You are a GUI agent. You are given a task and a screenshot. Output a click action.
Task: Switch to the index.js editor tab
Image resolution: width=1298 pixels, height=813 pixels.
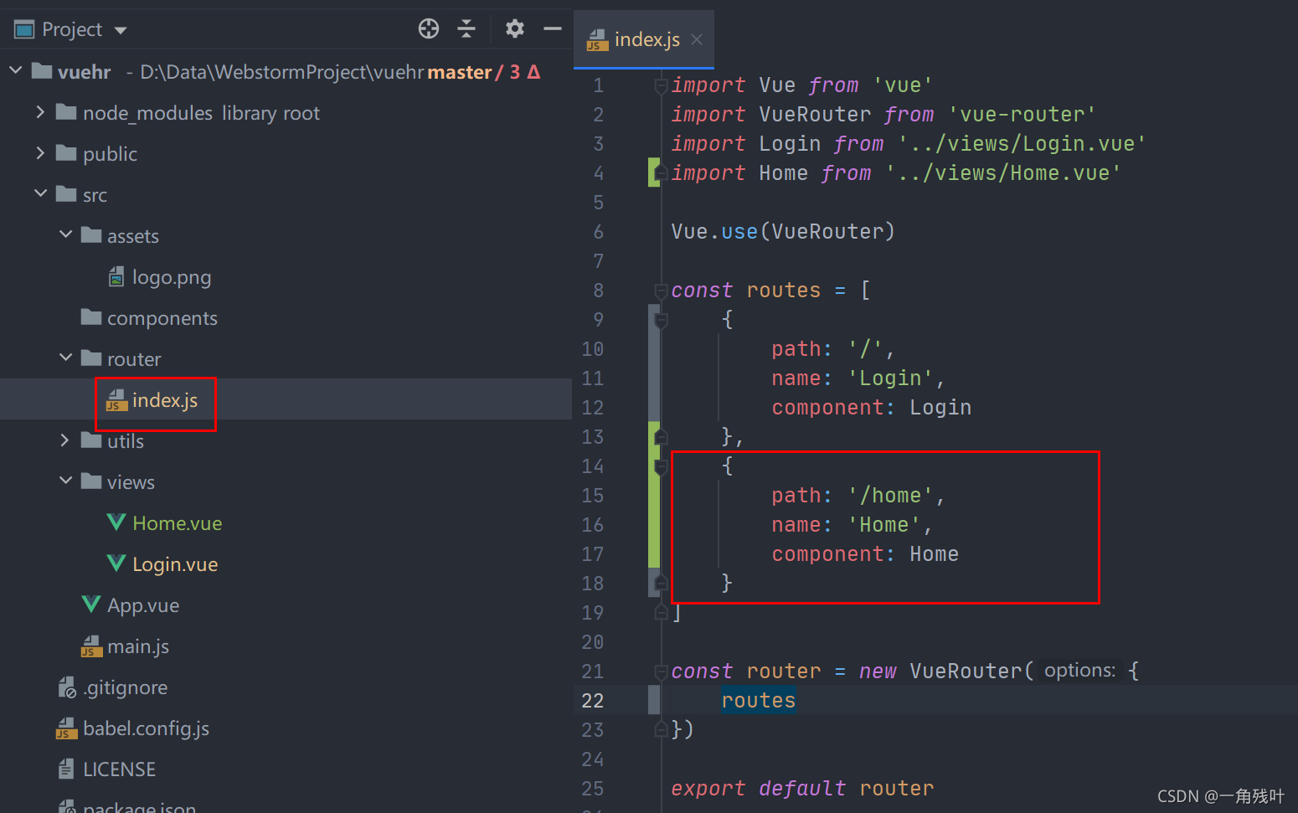coord(644,39)
